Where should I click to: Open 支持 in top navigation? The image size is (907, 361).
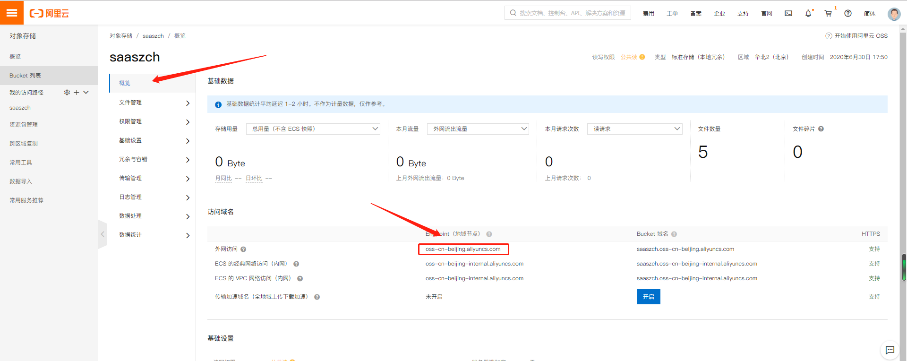743,13
